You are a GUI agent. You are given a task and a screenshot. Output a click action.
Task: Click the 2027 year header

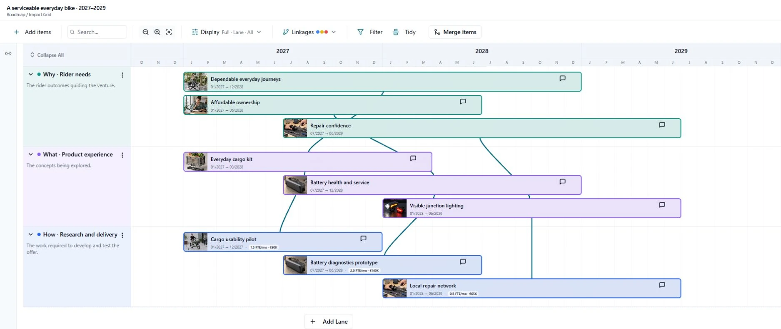point(283,51)
